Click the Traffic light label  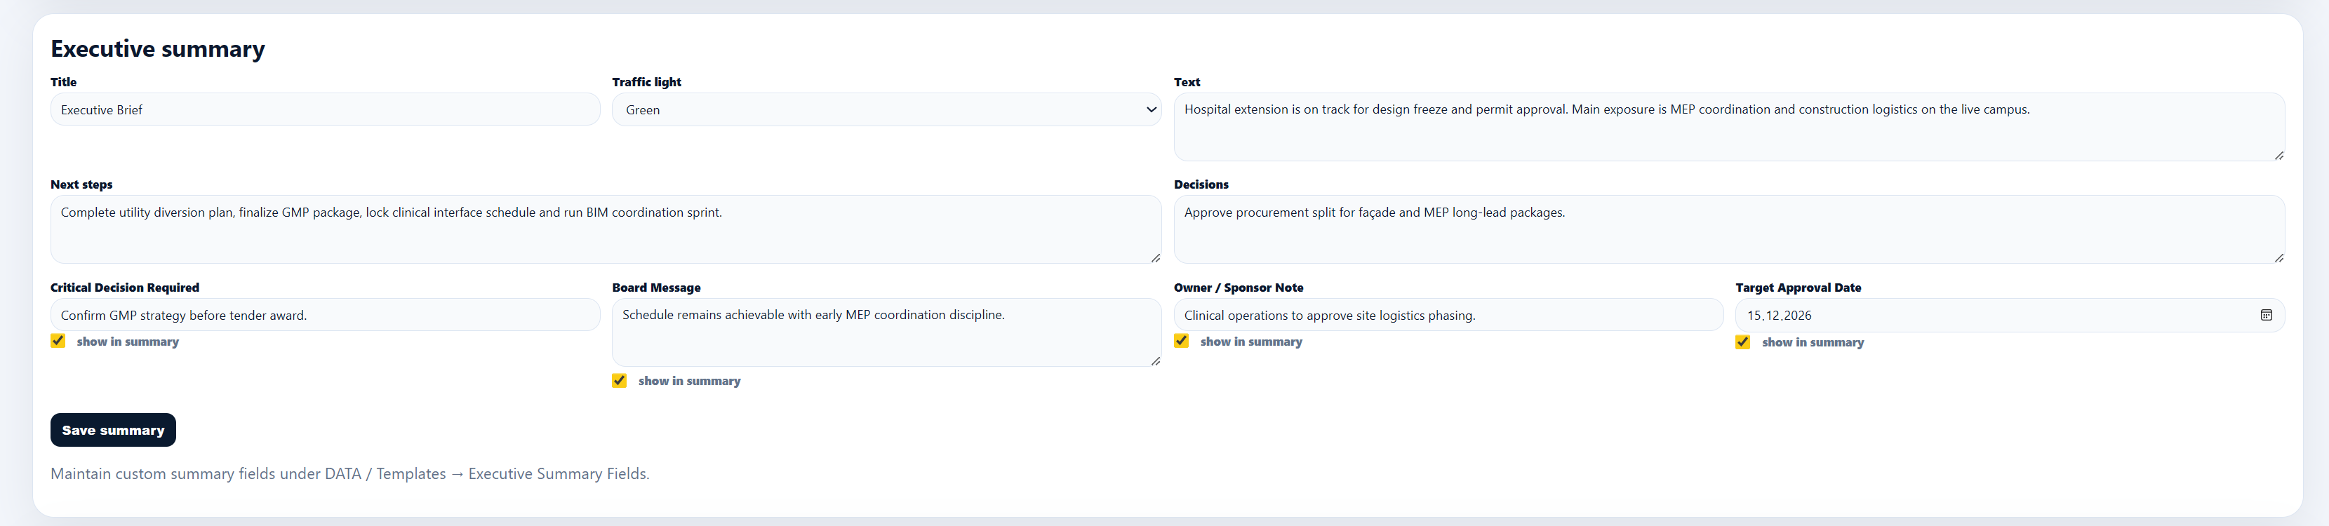[646, 81]
